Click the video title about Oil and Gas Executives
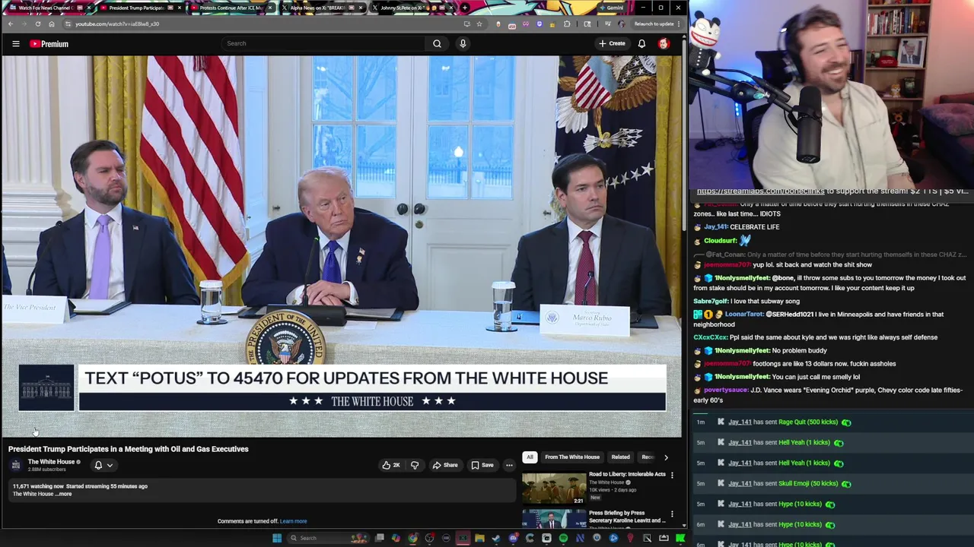 coord(129,449)
